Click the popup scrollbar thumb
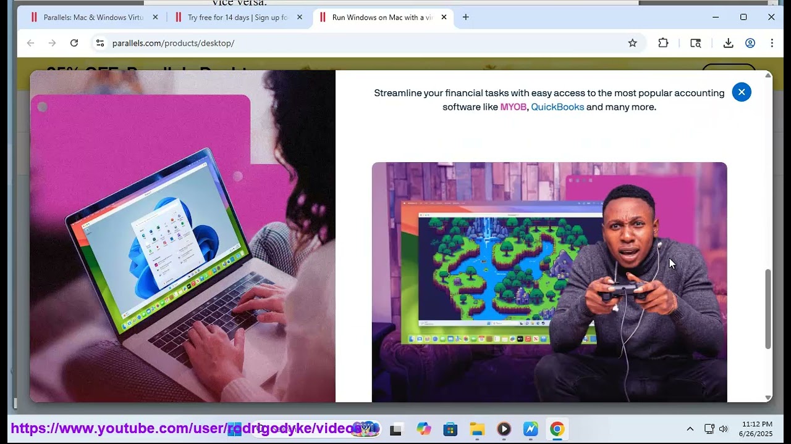The image size is (791, 444). [x=768, y=308]
